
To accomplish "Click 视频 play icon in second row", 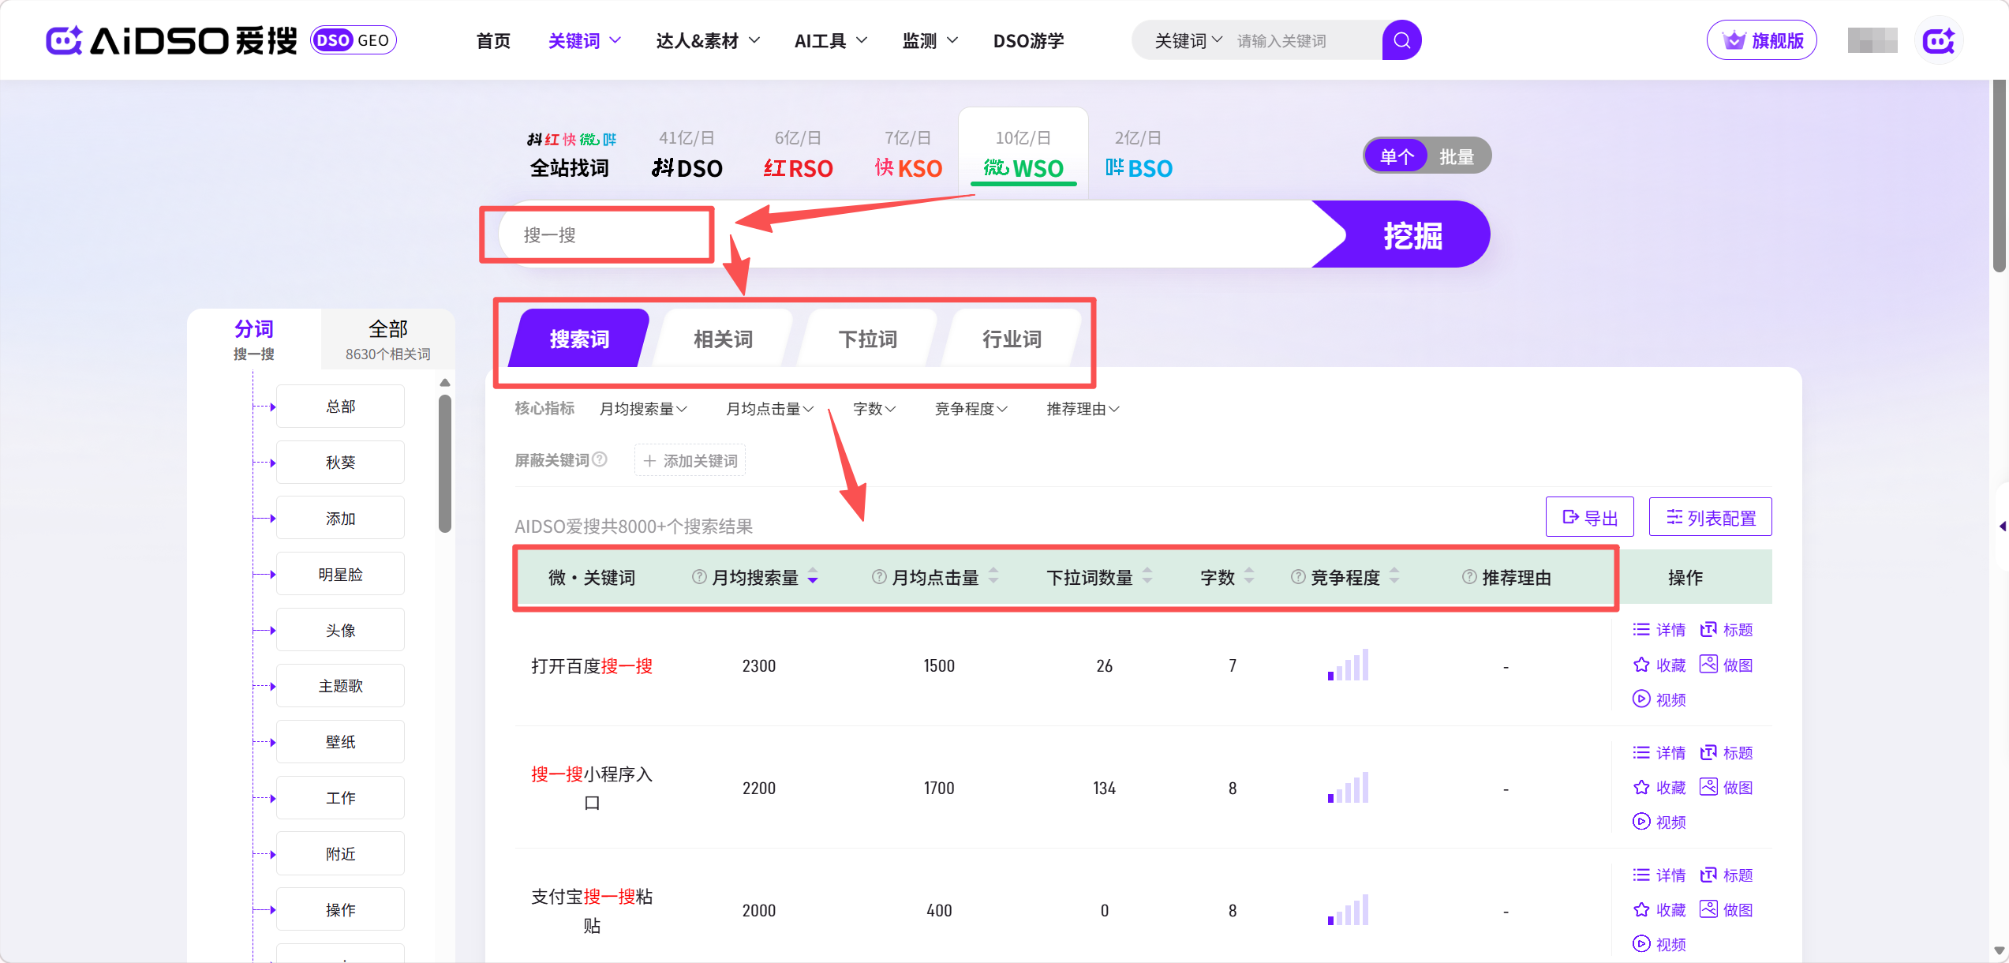I will [1641, 822].
